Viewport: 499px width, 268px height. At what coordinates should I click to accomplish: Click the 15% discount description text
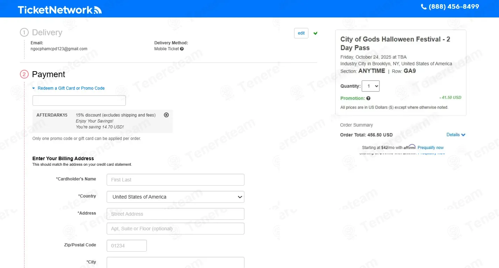click(116, 115)
